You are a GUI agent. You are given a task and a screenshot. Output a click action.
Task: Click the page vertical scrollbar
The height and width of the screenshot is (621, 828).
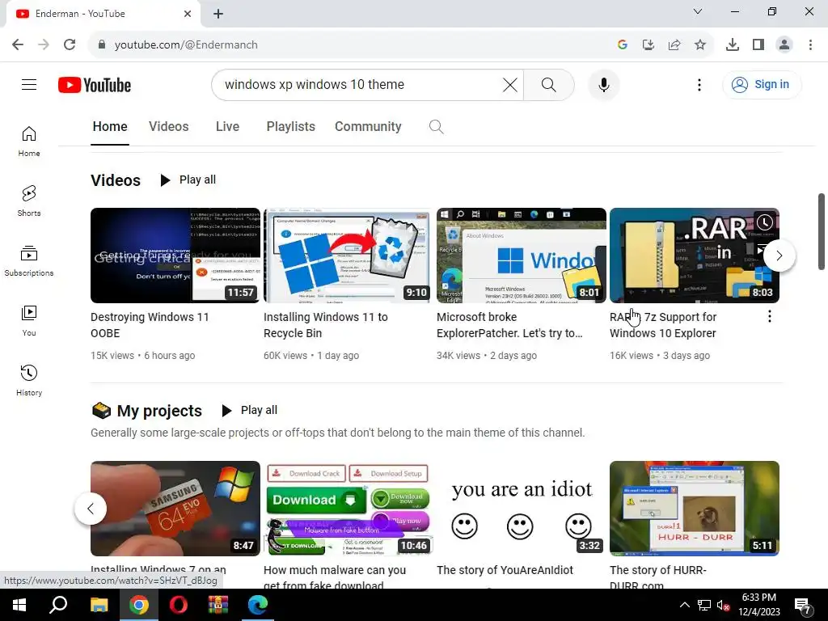822,231
